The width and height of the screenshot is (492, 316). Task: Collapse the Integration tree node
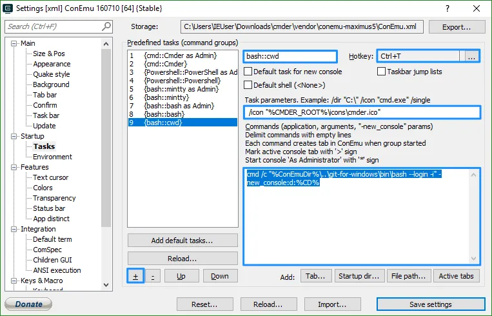click(15, 229)
